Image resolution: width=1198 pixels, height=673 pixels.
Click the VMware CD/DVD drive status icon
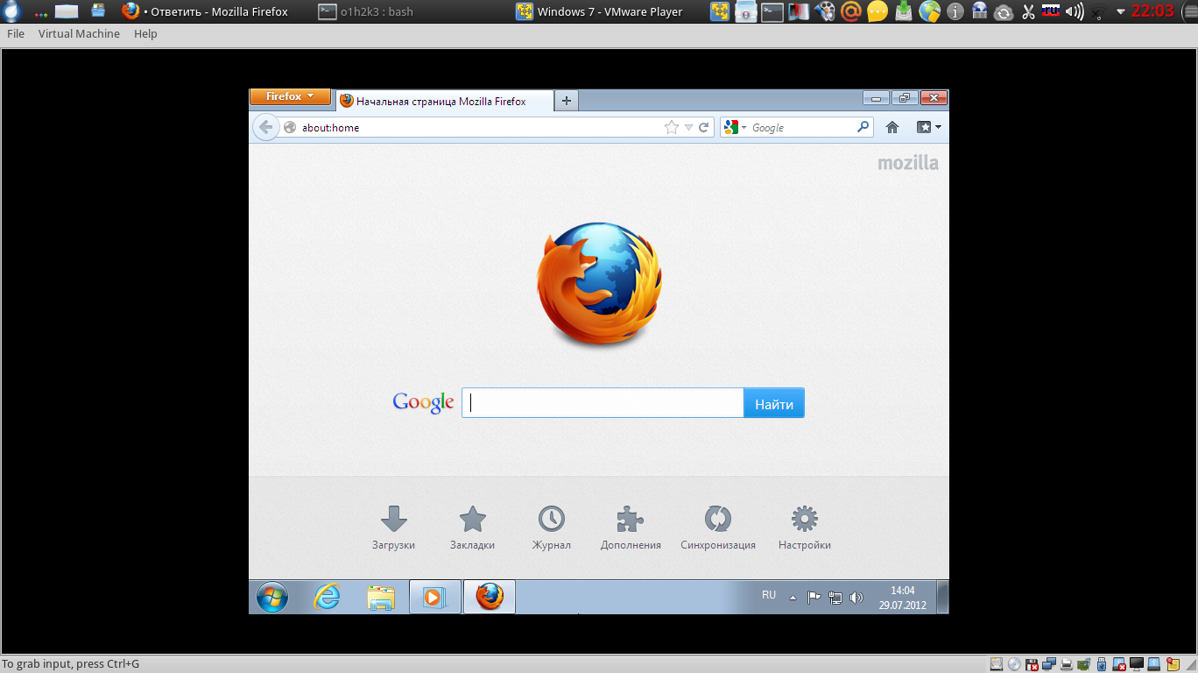(x=1014, y=664)
